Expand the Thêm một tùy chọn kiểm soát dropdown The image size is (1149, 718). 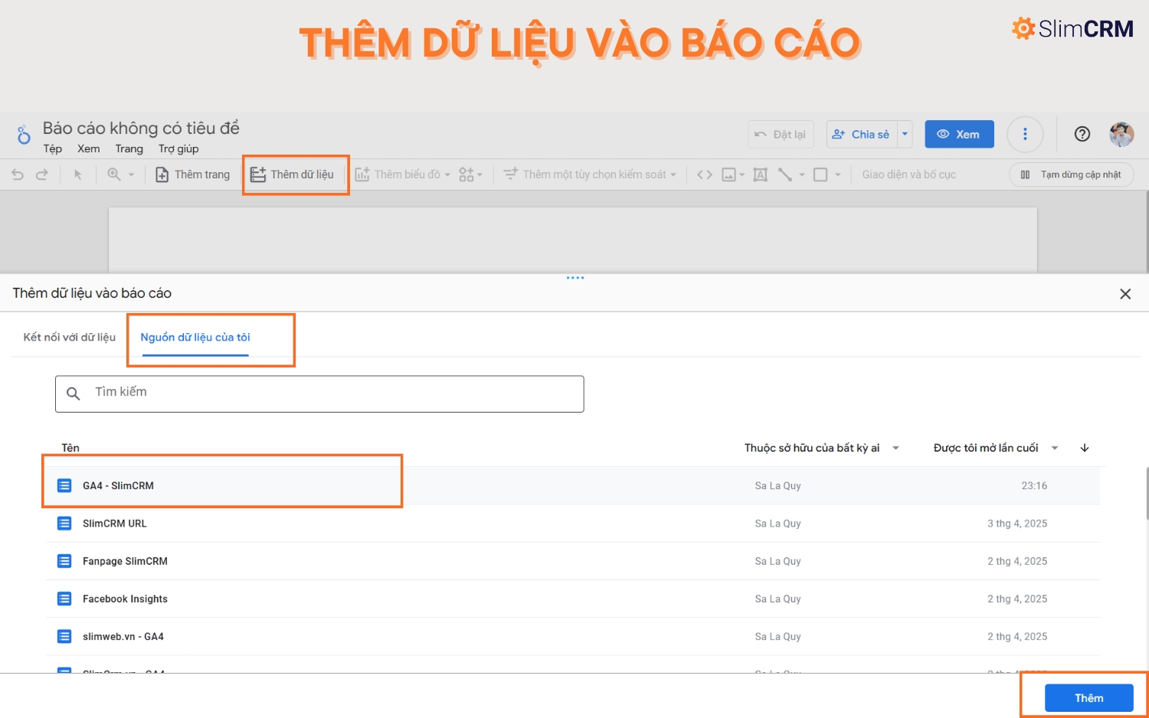pos(590,175)
